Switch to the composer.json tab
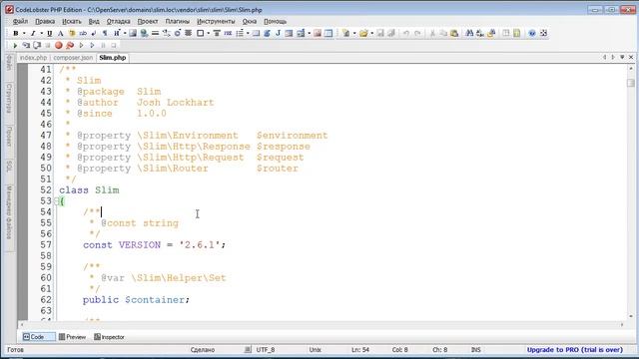The image size is (639, 359). click(x=73, y=58)
